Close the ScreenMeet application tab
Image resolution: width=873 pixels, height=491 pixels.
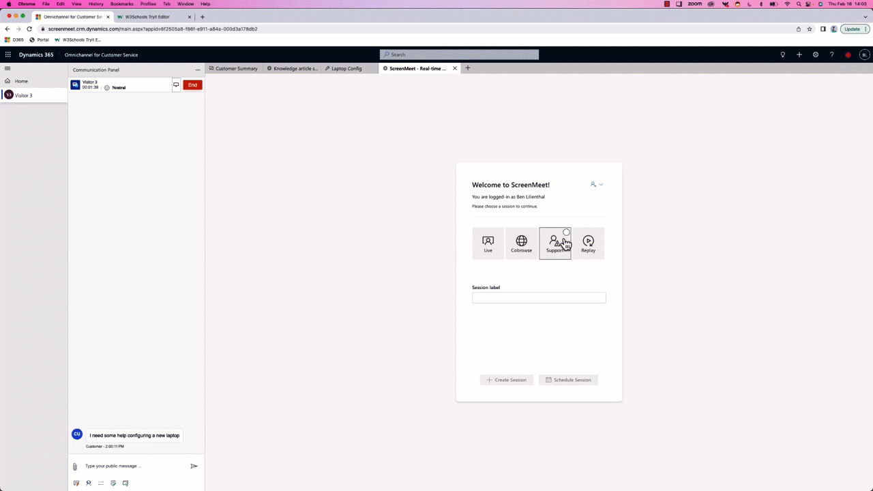click(x=455, y=68)
